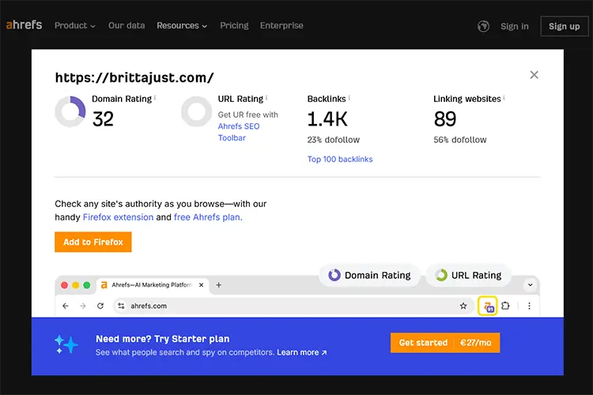The height and width of the screenshot is (395, 593).
Task: Click the Domain Rating donut chart
Action: 70,111
